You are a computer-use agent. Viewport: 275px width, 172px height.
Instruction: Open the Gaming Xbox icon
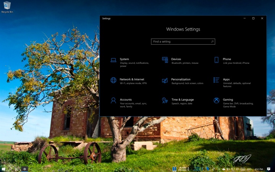pyautogui.click(x=217, y=101)
